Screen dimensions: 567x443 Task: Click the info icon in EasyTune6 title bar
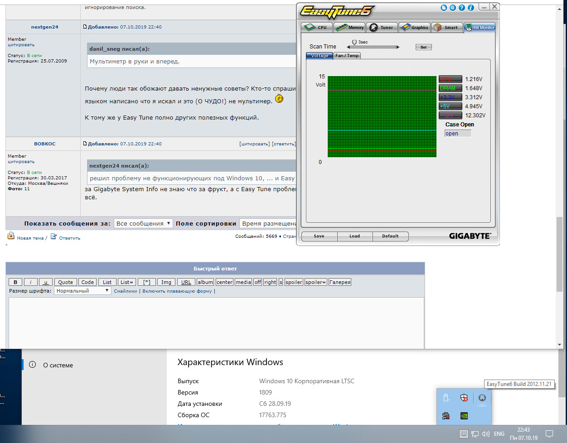point(470,8)
